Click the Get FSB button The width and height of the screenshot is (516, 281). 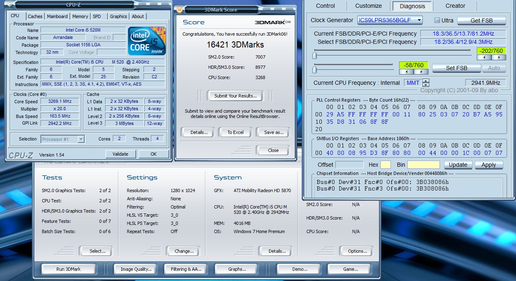point(481,20)
